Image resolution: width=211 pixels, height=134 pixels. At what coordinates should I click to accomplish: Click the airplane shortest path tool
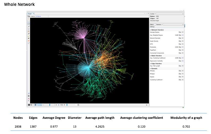coord(28,38)
